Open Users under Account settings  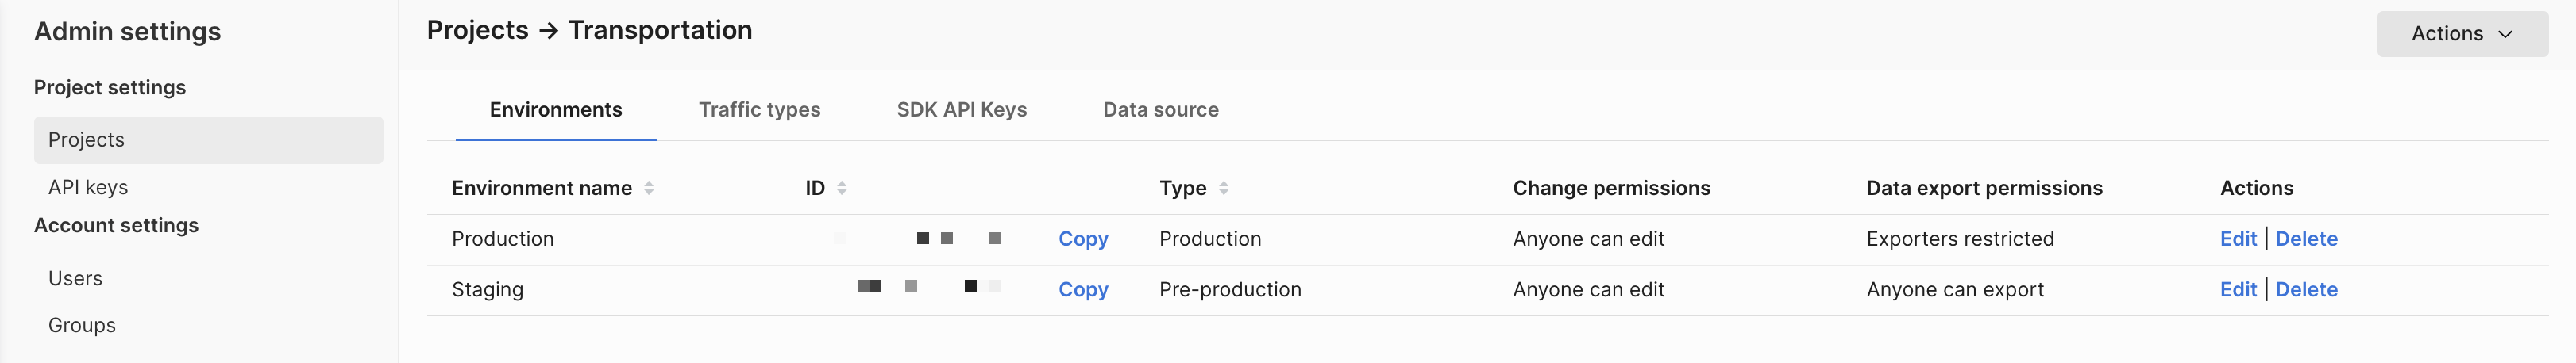pos(75,279)
